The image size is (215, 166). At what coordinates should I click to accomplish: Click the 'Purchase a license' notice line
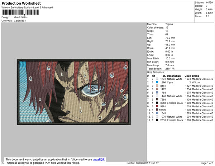coord(43,163)
